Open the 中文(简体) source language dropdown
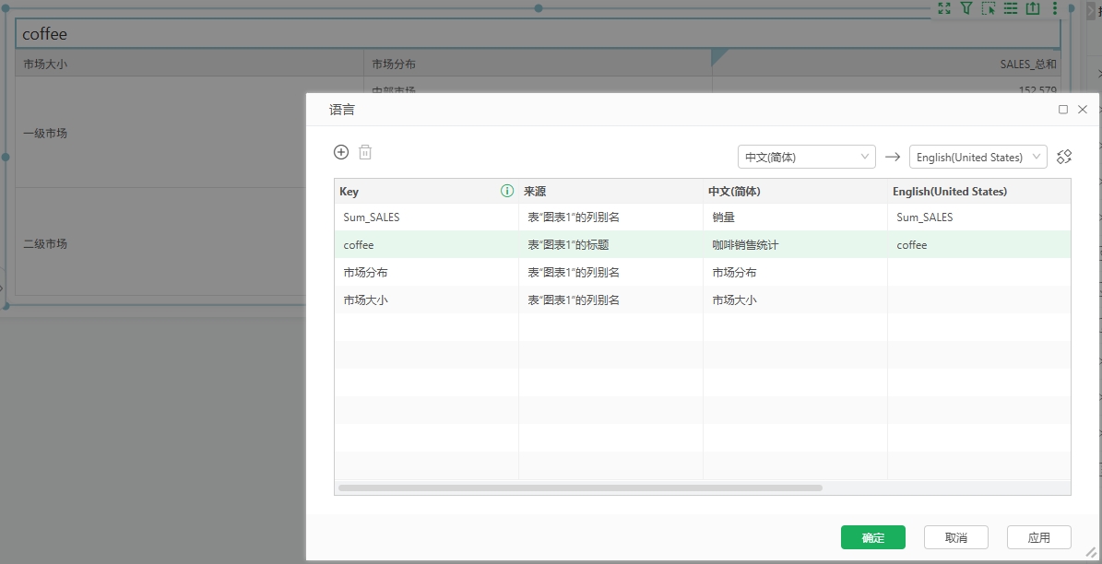1102x564 pixels. 807,157
